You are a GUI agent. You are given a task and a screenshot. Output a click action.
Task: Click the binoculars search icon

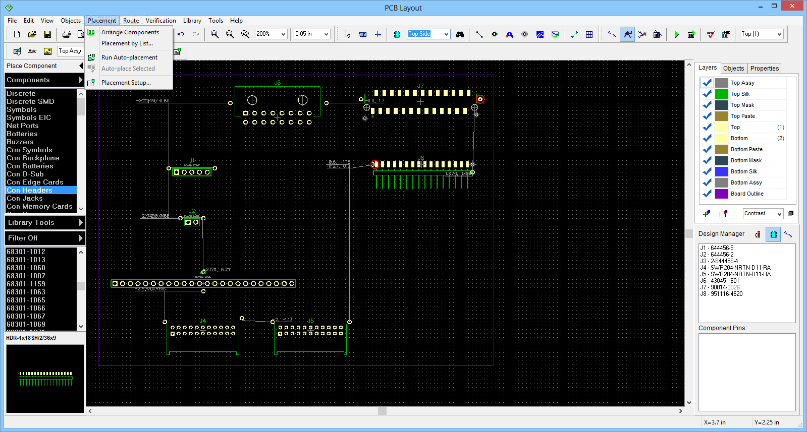[x=460, y=34]
